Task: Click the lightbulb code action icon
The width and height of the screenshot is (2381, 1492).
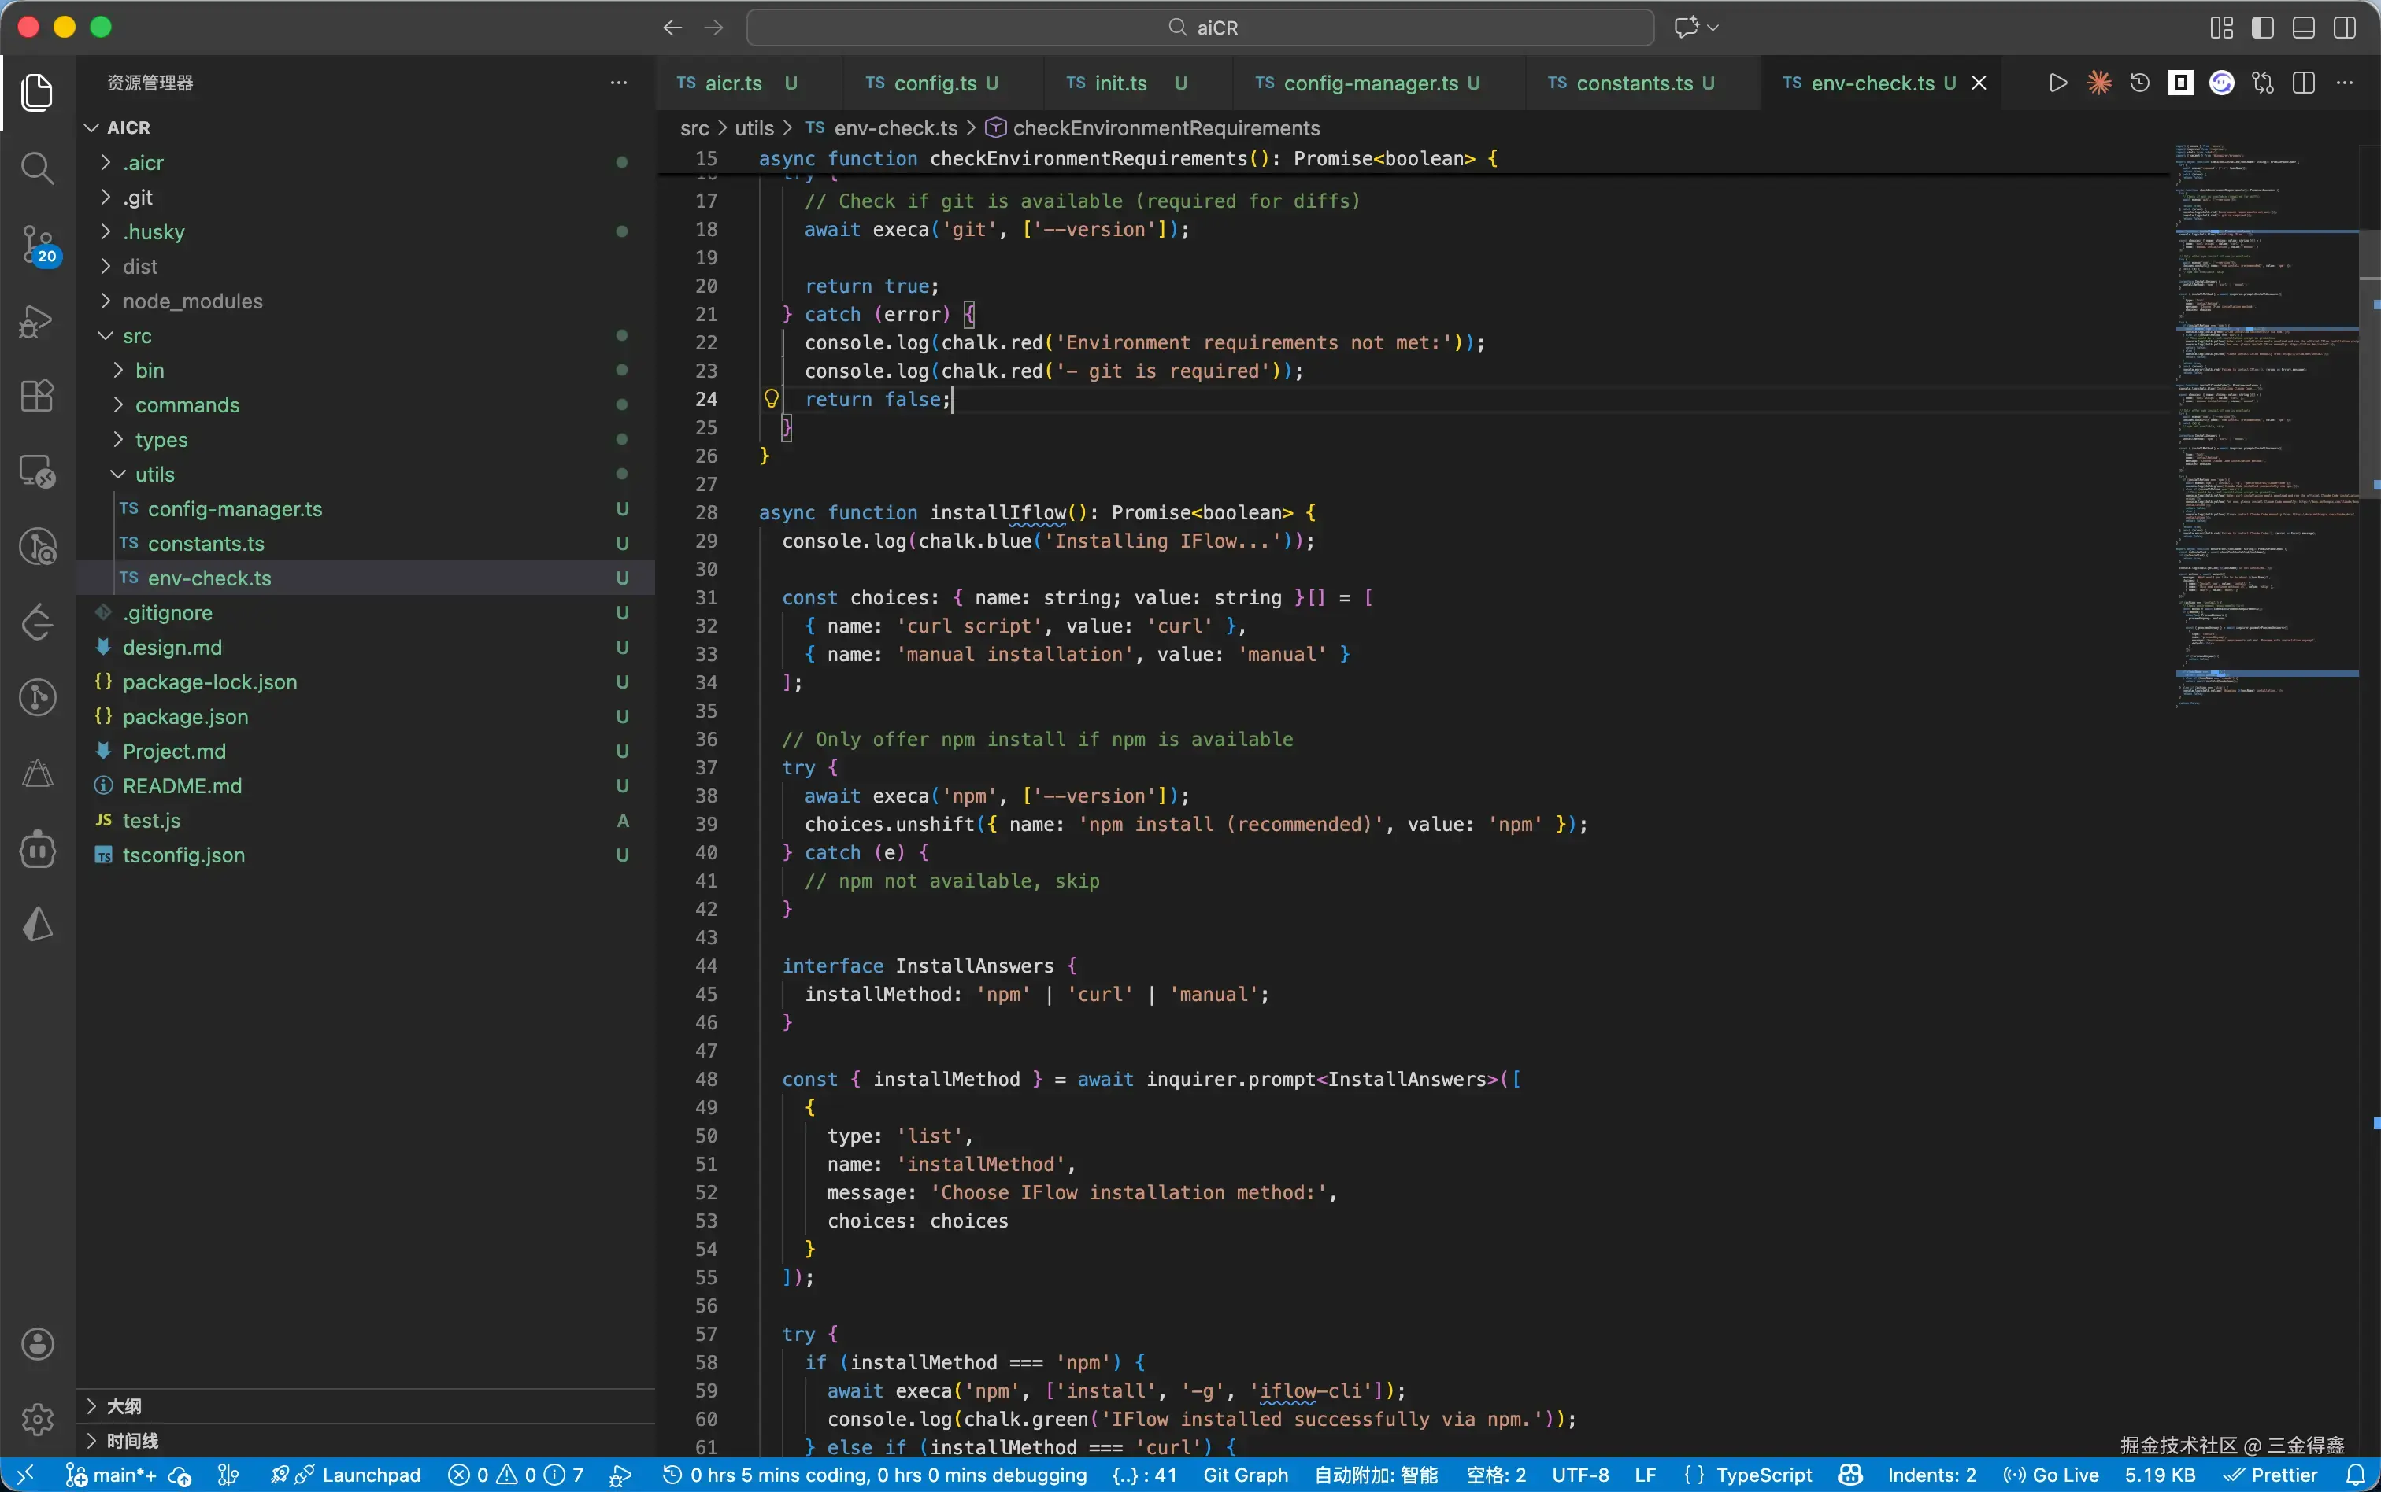Action: [x=771, y=399]
